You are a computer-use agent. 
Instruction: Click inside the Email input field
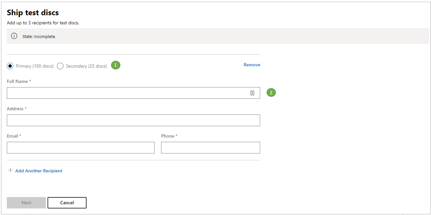pyautogui.click(x=81, y=147)
